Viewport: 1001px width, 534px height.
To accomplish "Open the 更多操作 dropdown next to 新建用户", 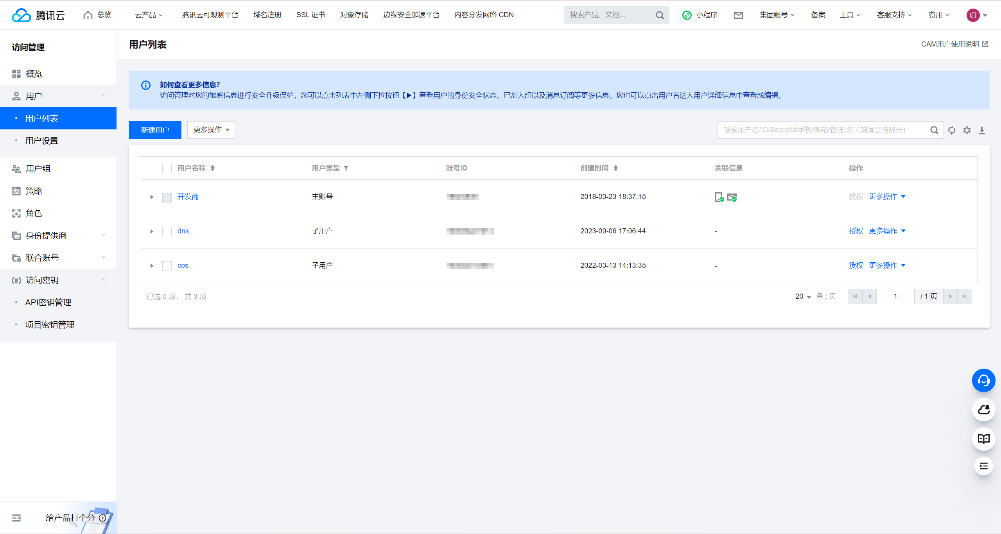I will pyautogui.click(x=210, y=130).
